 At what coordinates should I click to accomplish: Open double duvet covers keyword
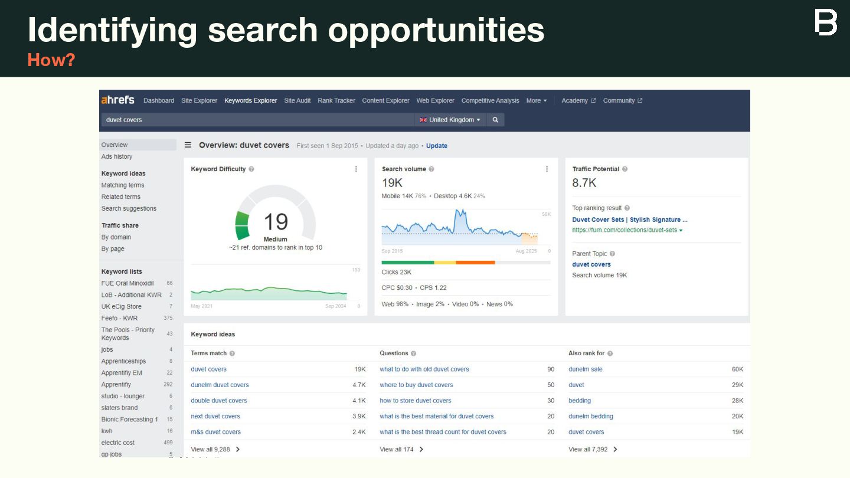click(x=219, y=401)
